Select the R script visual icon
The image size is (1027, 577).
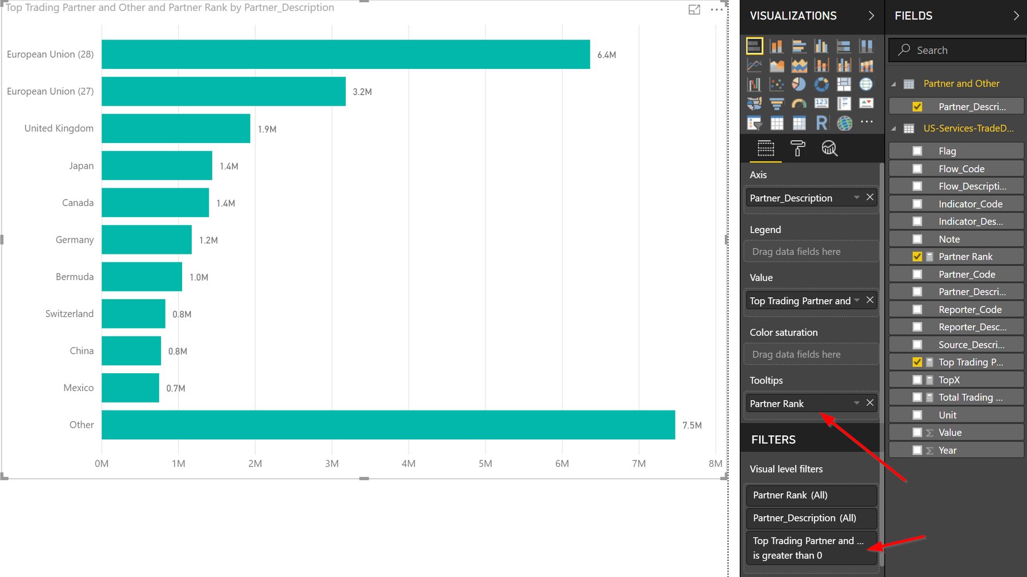[821, 122]
